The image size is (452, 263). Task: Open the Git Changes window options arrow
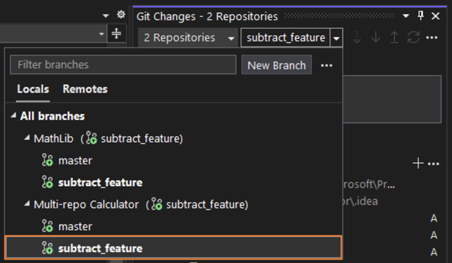406,16
